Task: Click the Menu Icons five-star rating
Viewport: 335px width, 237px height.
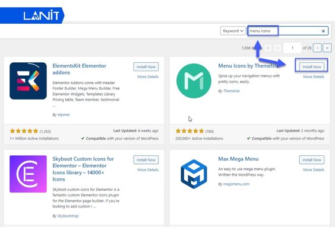Action: pyautogui.click(x=189, y=131)
